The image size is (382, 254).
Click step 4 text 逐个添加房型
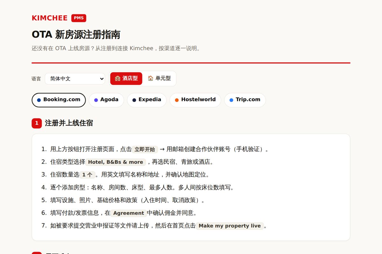tap(67, 188)
